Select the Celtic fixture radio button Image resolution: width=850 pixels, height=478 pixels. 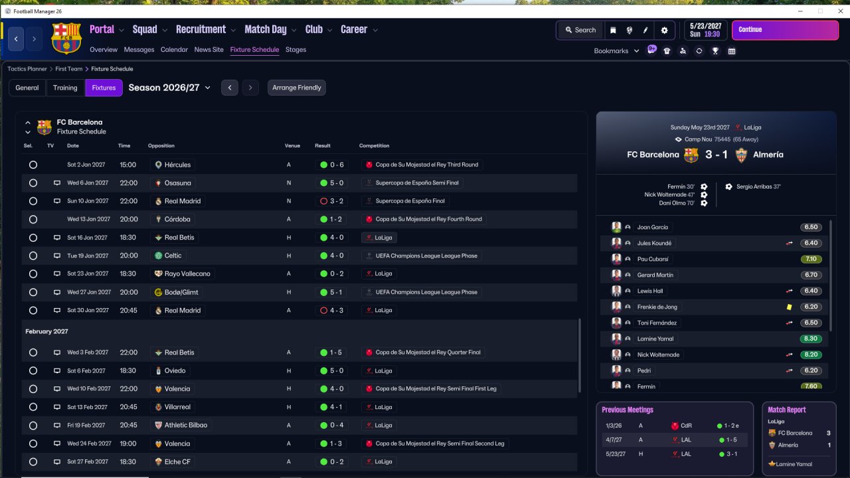[x=33, y=256]
